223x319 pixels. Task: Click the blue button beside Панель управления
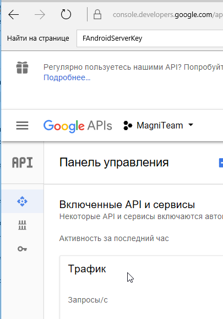pos(221,163)
